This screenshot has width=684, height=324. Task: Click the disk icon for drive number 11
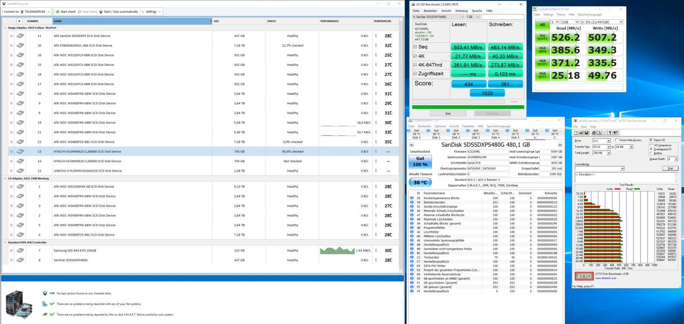[x=20, y=36]
